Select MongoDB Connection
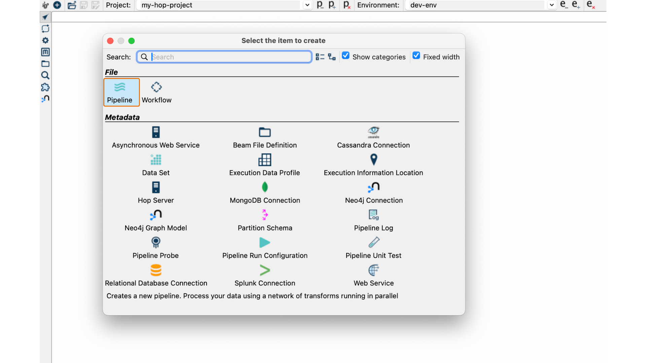Image resolution: width=646 pixels, height=363 pixels. coord(265,193)
